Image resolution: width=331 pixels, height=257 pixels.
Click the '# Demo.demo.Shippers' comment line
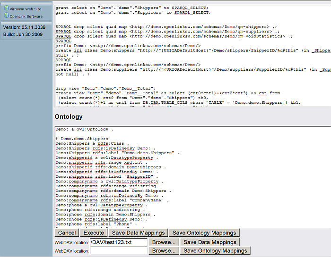[82, 139]
